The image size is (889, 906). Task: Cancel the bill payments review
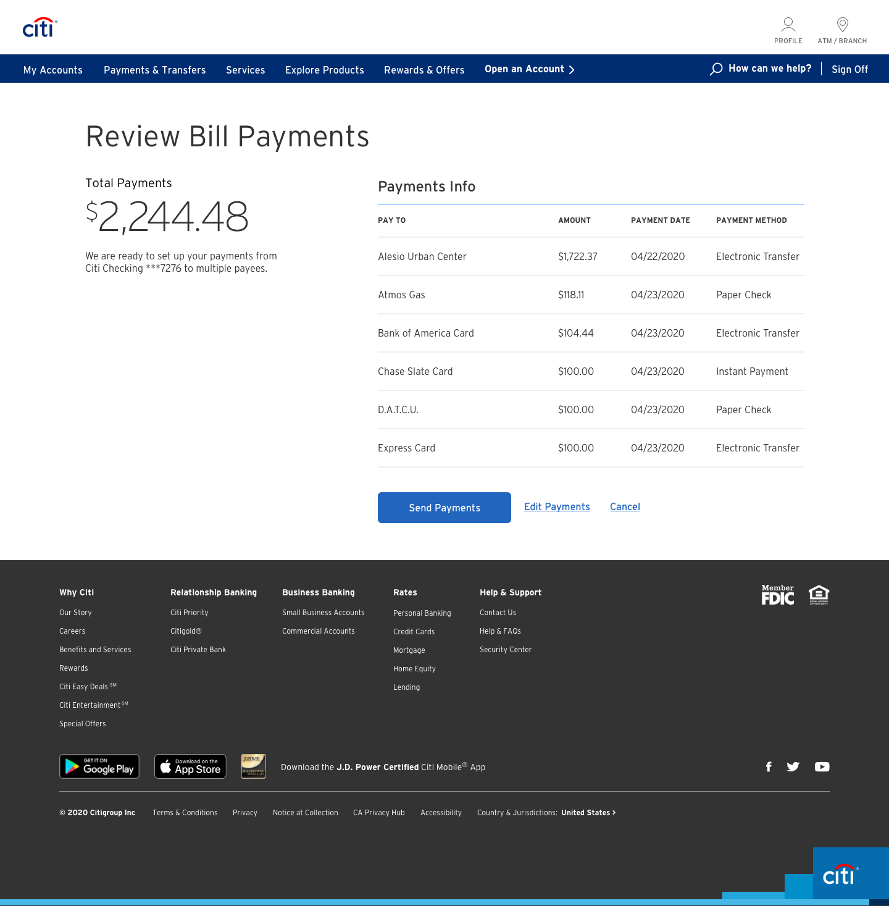click(625, 507)
